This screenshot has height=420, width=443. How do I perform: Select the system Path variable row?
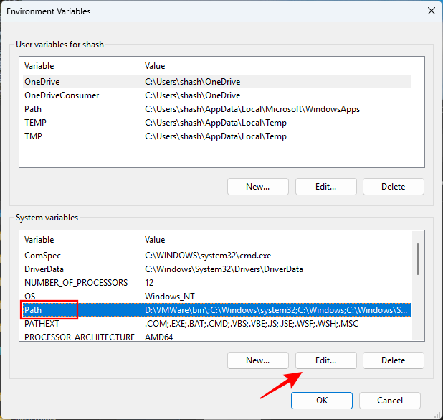(x=217, y=310)
